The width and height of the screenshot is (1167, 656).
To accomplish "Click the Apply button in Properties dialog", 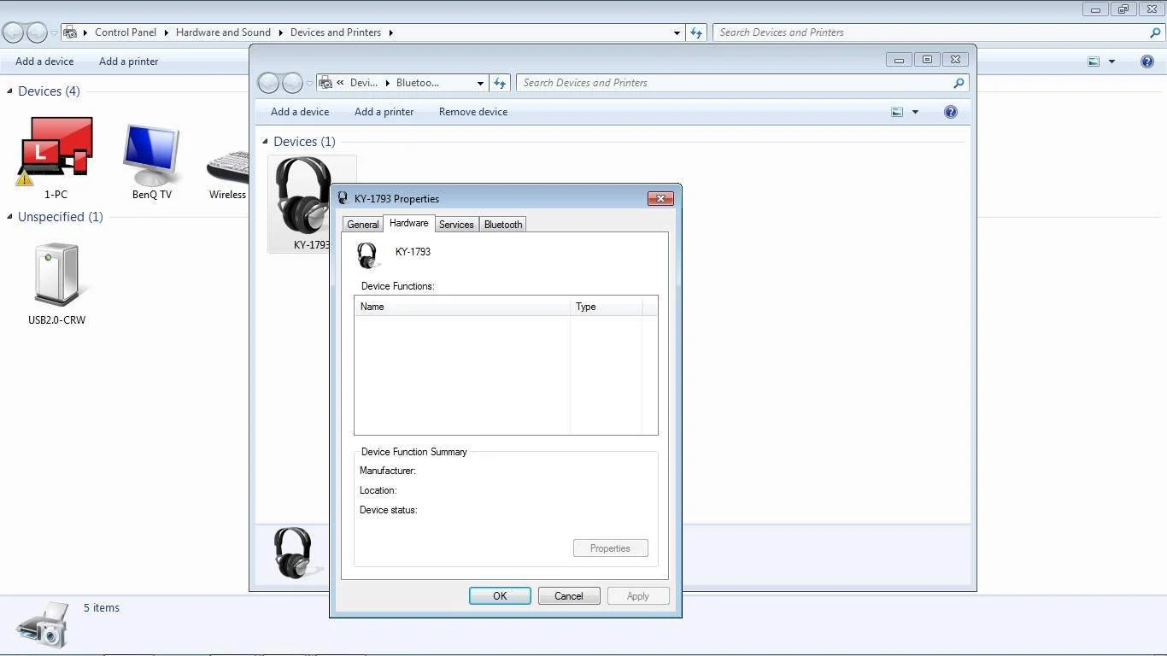I will [638, 596].
